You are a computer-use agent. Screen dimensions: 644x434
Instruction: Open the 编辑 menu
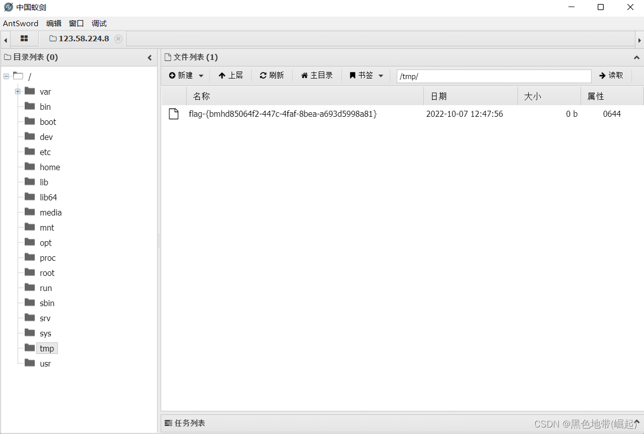(54, 23)
